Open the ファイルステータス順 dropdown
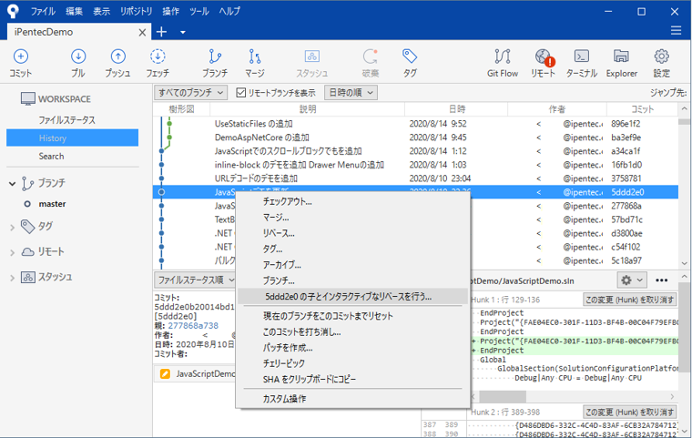692x438 pixels. pos(195,280)
